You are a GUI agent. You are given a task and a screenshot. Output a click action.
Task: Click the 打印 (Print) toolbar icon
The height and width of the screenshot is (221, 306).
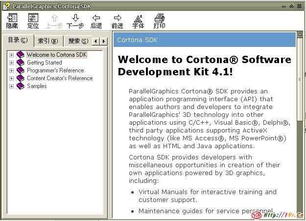160,18
